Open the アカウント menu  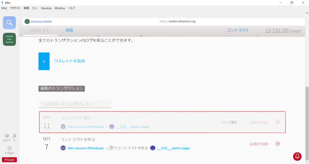(15, 8)
